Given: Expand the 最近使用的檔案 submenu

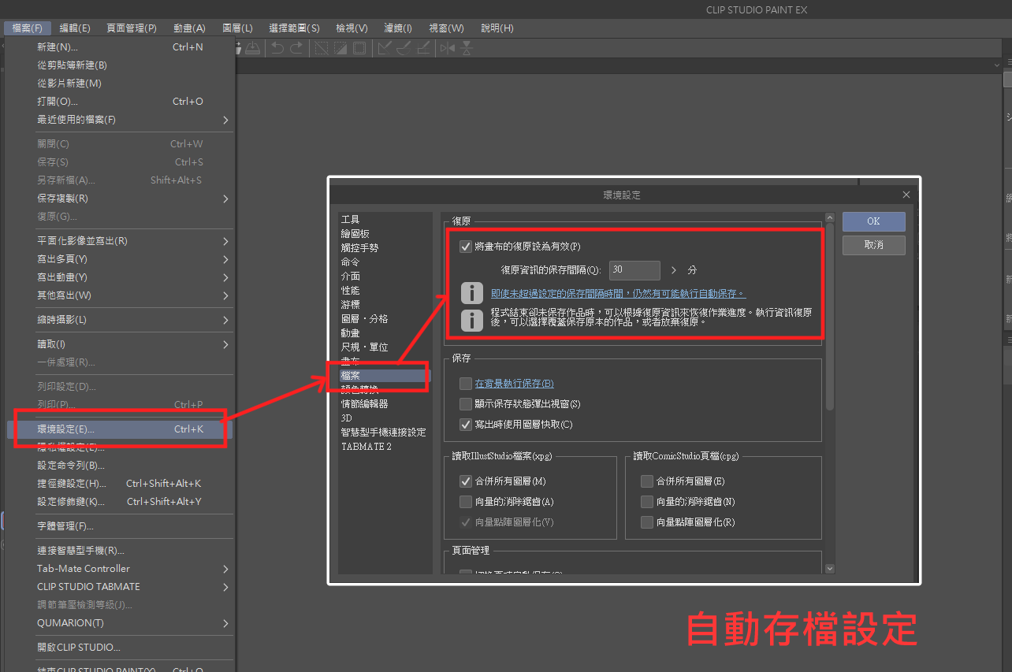Looking at the screenshot, I should pyautogui.click(x=225, y=120).
